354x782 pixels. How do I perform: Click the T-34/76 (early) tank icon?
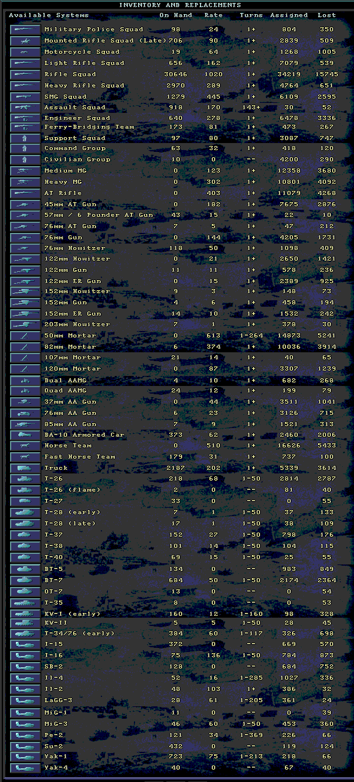(25, 634)
